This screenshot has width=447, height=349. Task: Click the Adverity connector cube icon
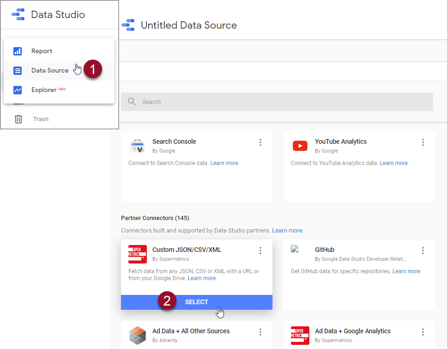coord(138,336)
